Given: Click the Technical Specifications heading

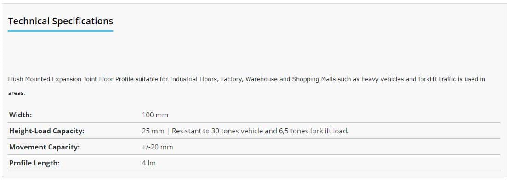Looking at the screenshot, I should [60, 21].
